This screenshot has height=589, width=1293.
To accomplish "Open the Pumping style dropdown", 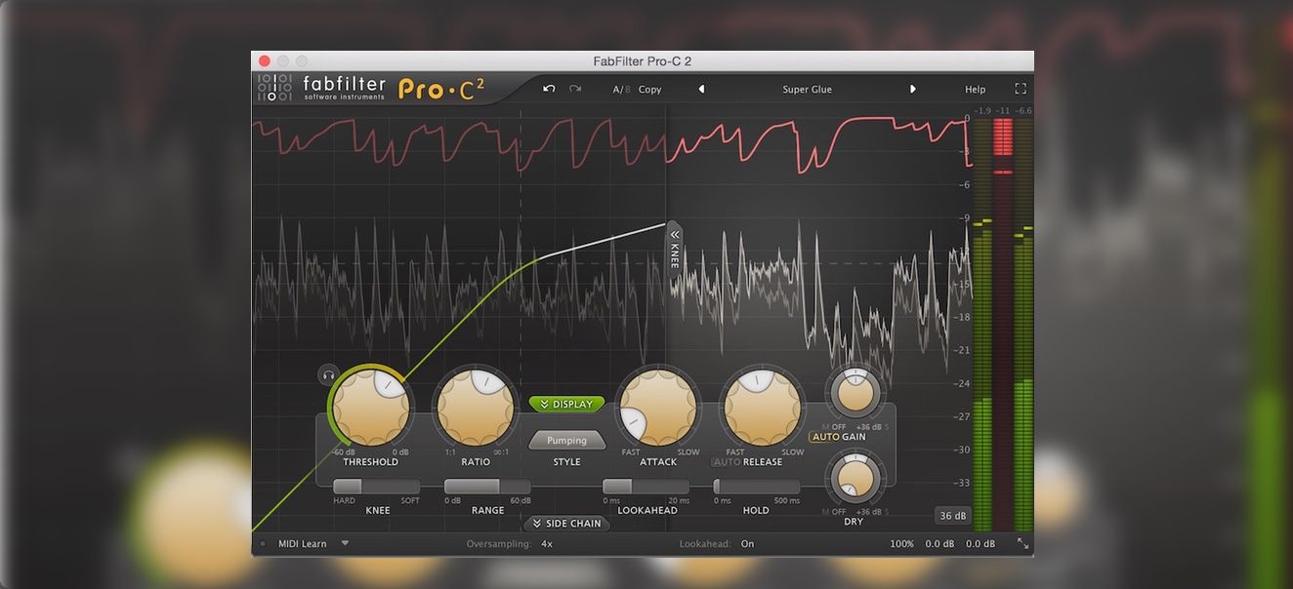I will 566,441.
